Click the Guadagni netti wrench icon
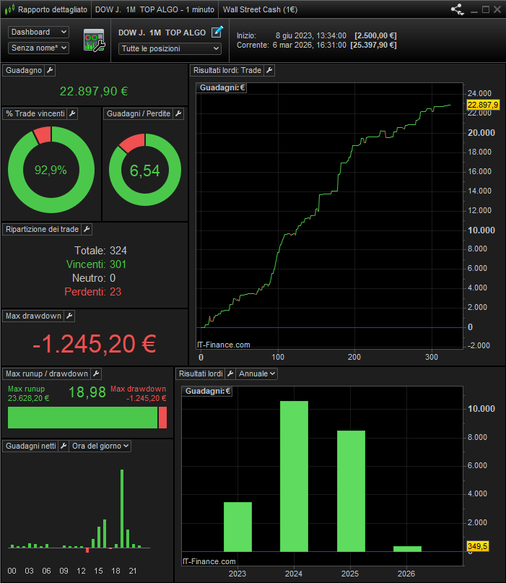This screenshot has width=506, height=583. click(63, 446)
